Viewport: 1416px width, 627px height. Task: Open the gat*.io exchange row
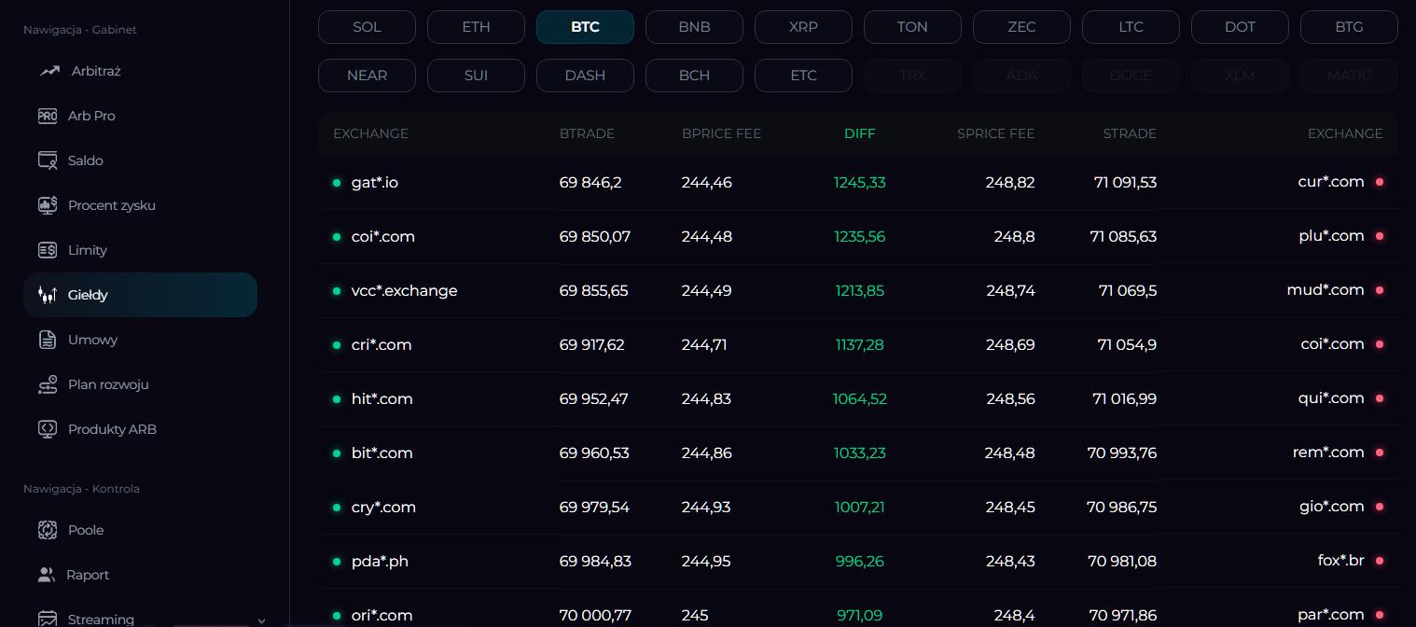[375, 183]
